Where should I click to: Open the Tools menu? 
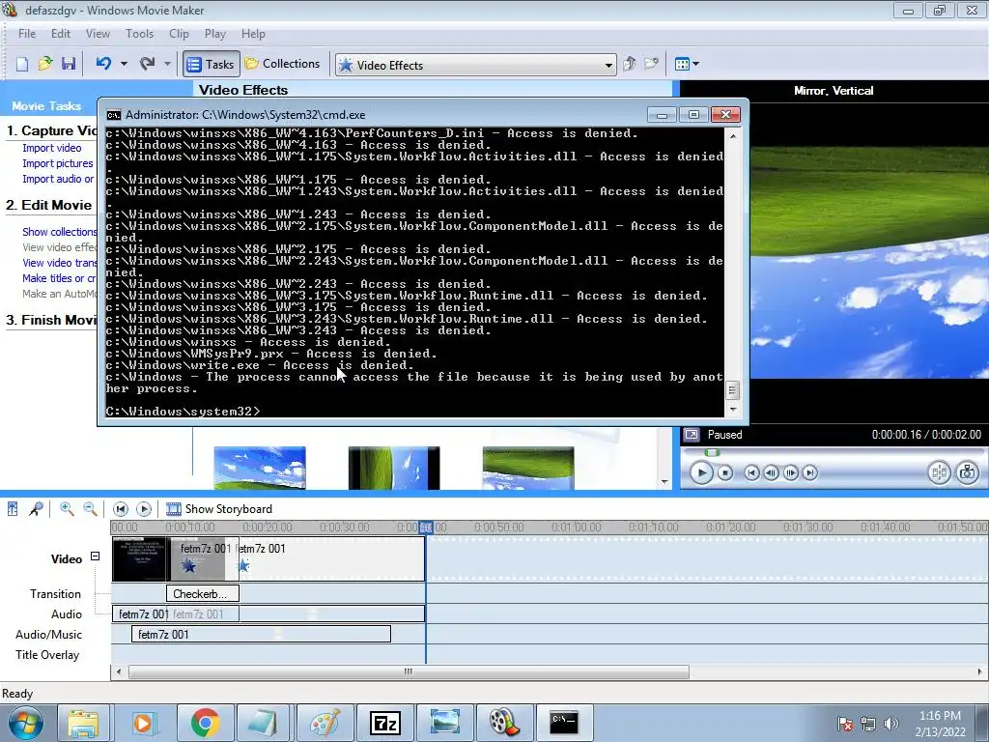click(139, 34)
